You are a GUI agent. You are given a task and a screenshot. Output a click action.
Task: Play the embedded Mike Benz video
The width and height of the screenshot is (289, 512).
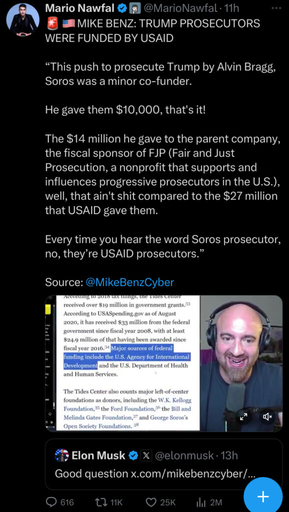tap(164, 363)
